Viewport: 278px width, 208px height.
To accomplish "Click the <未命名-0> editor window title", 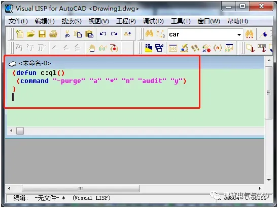I will point(35,63).
